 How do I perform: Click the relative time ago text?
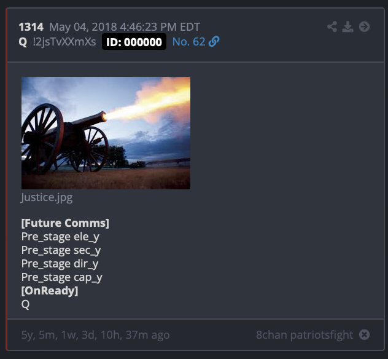click(96, 335)
